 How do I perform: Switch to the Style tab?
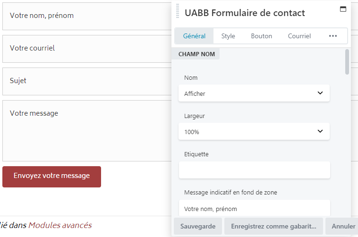click(x=228, y=36)
